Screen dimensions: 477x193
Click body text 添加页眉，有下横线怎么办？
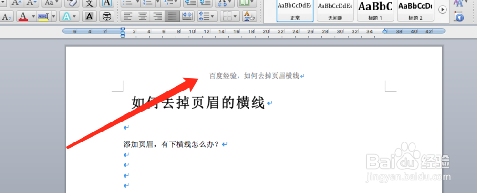tap(171, 144)
